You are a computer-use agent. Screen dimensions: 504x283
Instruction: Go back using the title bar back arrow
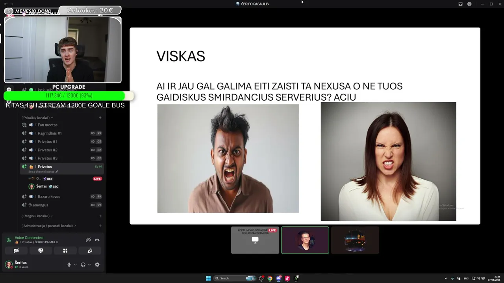[x=6, y=4]
